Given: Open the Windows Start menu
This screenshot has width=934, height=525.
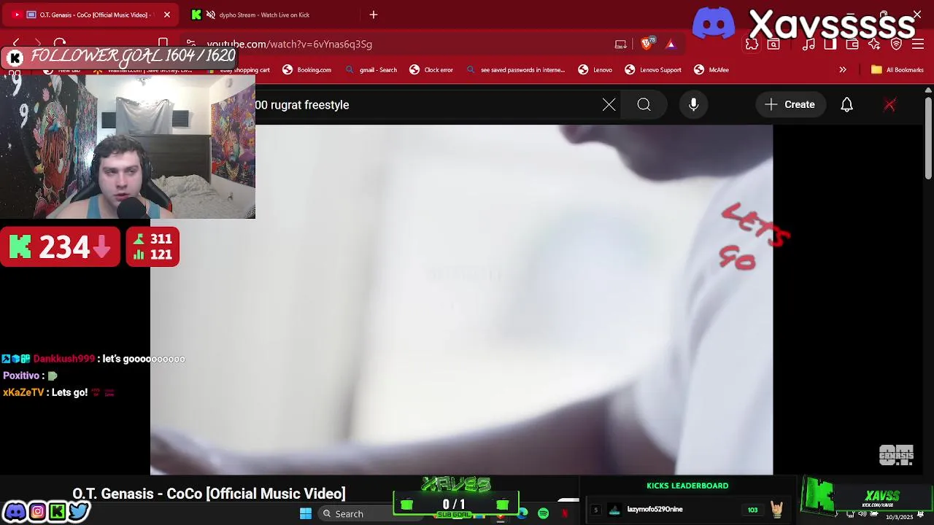Looking at the screenshot, I should 306,514.
